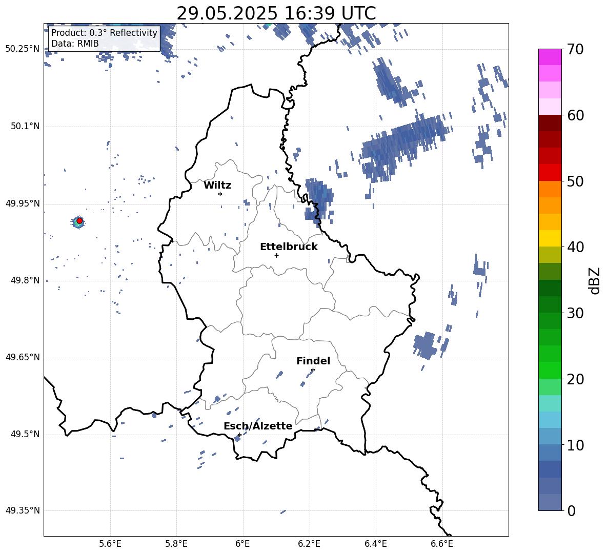Image resolution: width=607 pixels, height=554 pixels.
Task: Click the 'Data: RMIB' text
Action: (75, 44)
